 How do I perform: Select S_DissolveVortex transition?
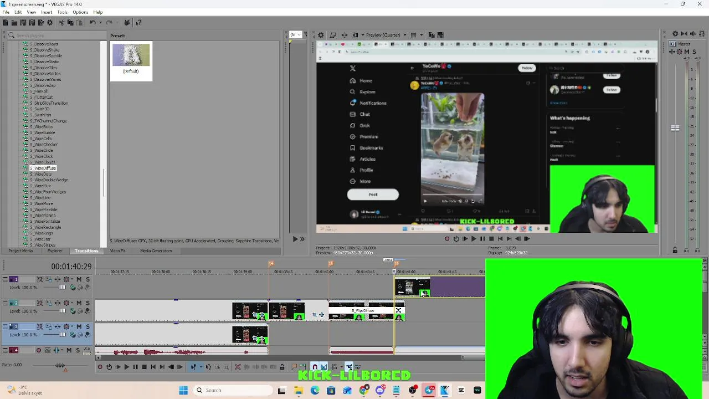click(x=46, y=74)
